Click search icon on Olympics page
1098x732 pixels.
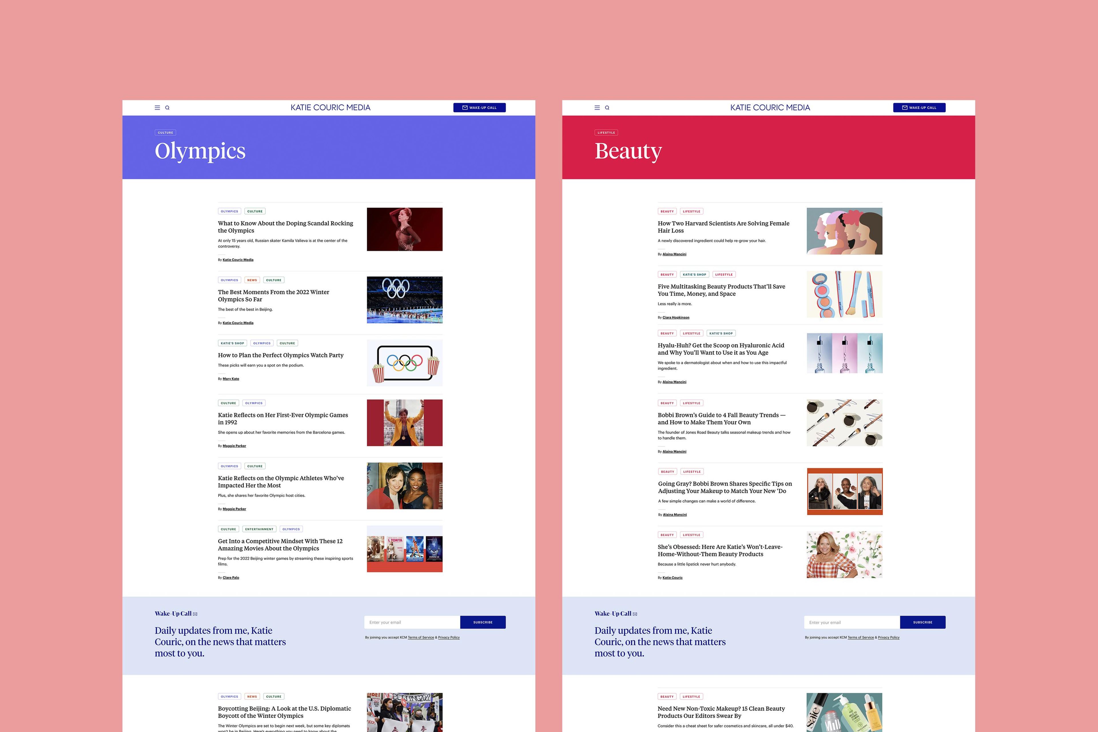pos(167,108)
